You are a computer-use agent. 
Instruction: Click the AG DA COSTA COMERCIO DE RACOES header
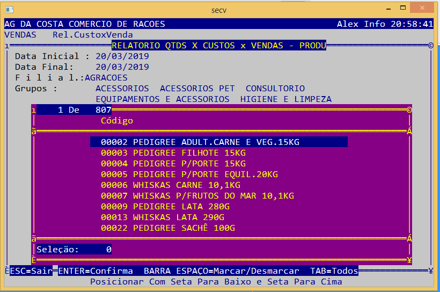[x=84, y=24]
